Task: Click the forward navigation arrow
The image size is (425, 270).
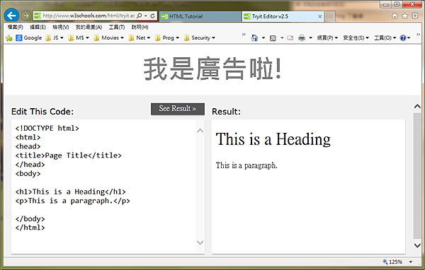Action: point(26,16)
